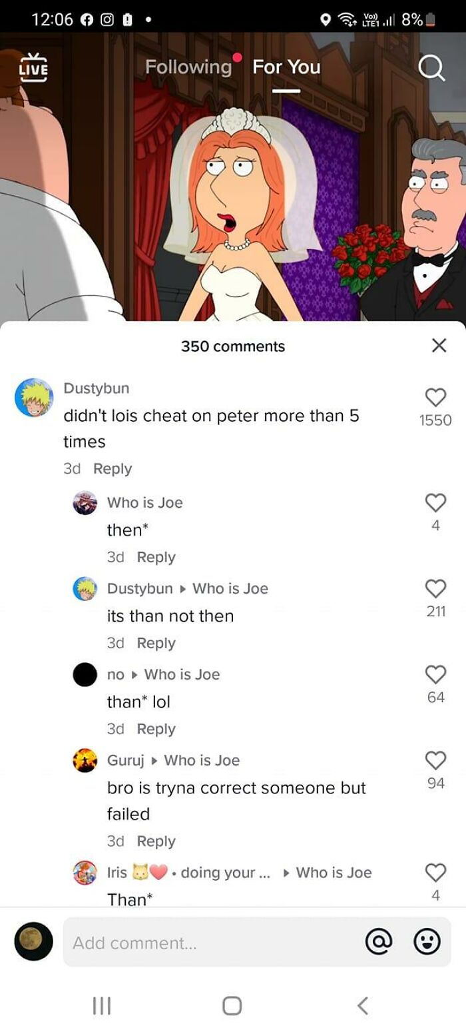The width and height of the screenshot is (466, 1036).
Task: Open Dustybun's profile avatar
Action: tap(34, 398)
